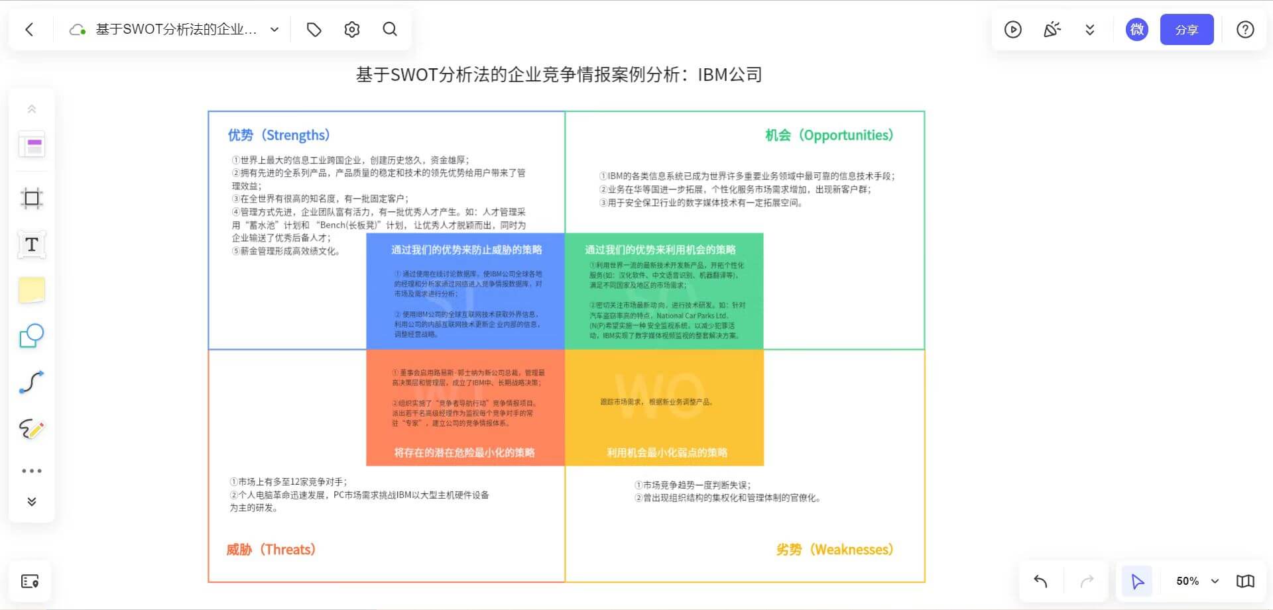Choose the connector line tool
This screenshot has height=610, width=1273.
31,382
